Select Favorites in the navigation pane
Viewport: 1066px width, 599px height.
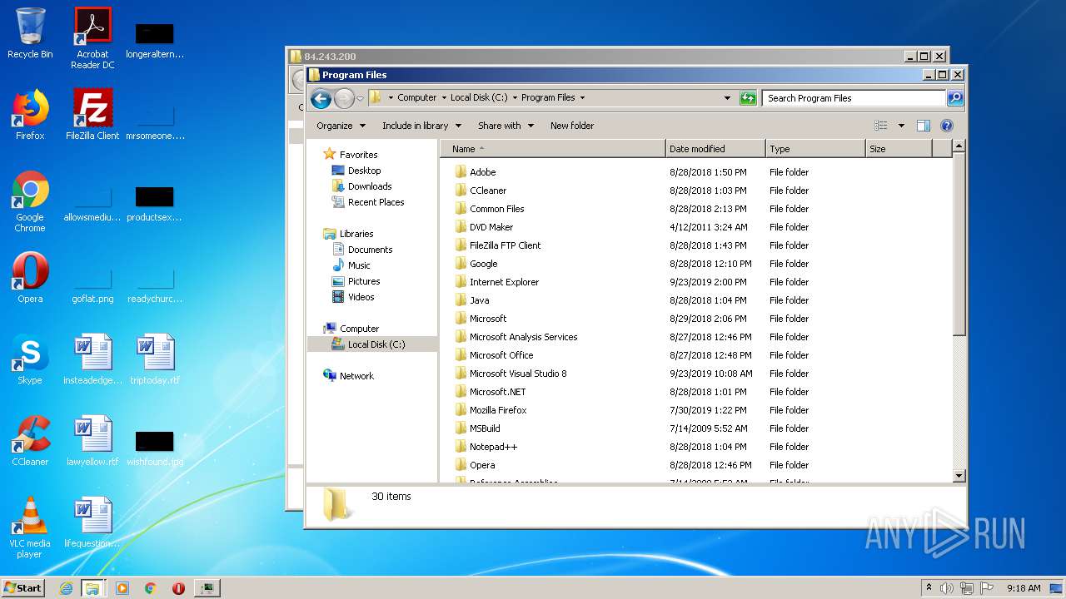[358, 155]
